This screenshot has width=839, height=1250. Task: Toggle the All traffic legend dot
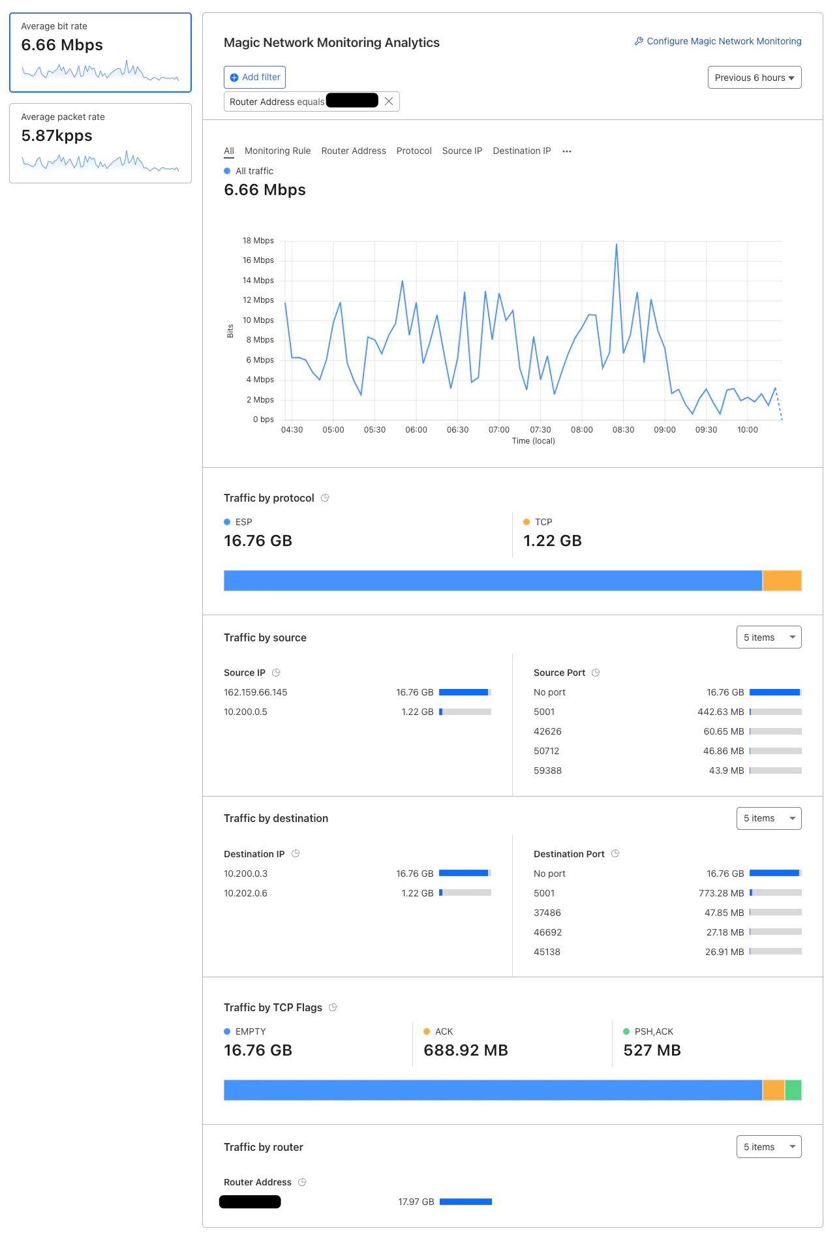click(227, 171)
